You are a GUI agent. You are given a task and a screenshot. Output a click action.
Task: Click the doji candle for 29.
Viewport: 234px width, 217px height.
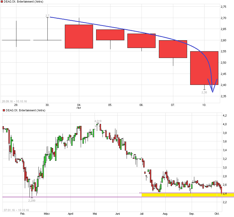tap(16, 40)
